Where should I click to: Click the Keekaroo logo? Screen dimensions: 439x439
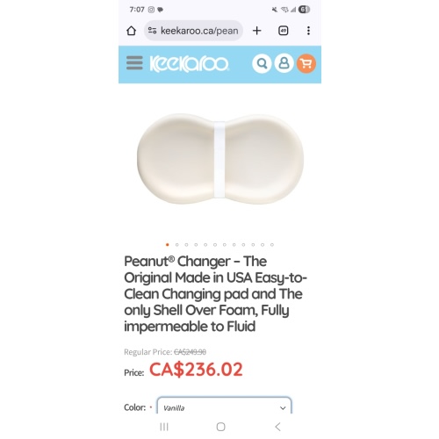[189, 64]
